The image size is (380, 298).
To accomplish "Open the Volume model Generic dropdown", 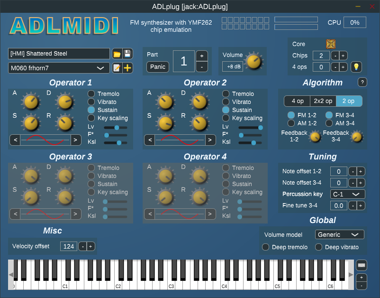I will 340,234.
